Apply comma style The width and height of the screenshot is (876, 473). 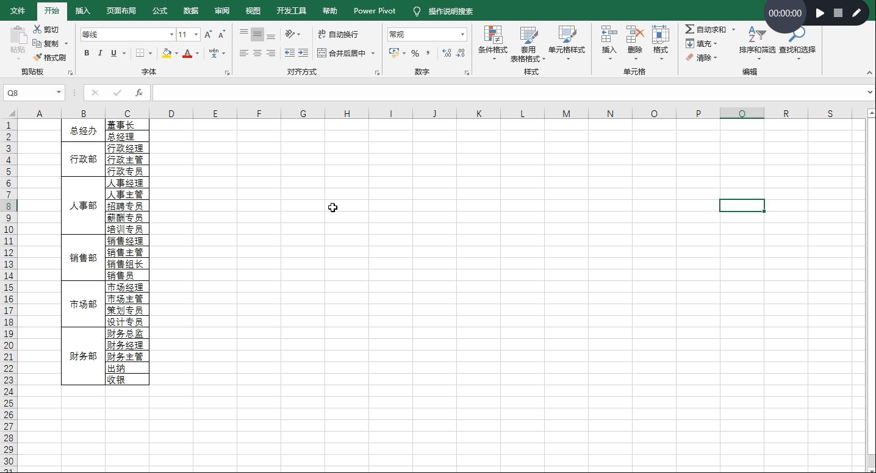click(x=428, y=53)
